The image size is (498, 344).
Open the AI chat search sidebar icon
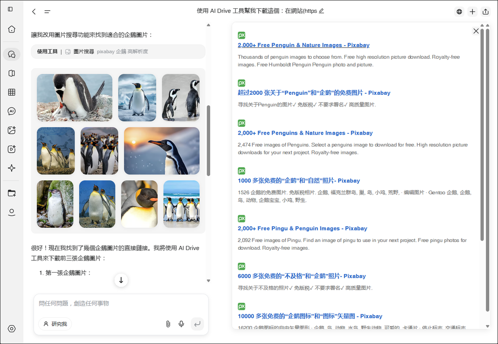point(12,54)
